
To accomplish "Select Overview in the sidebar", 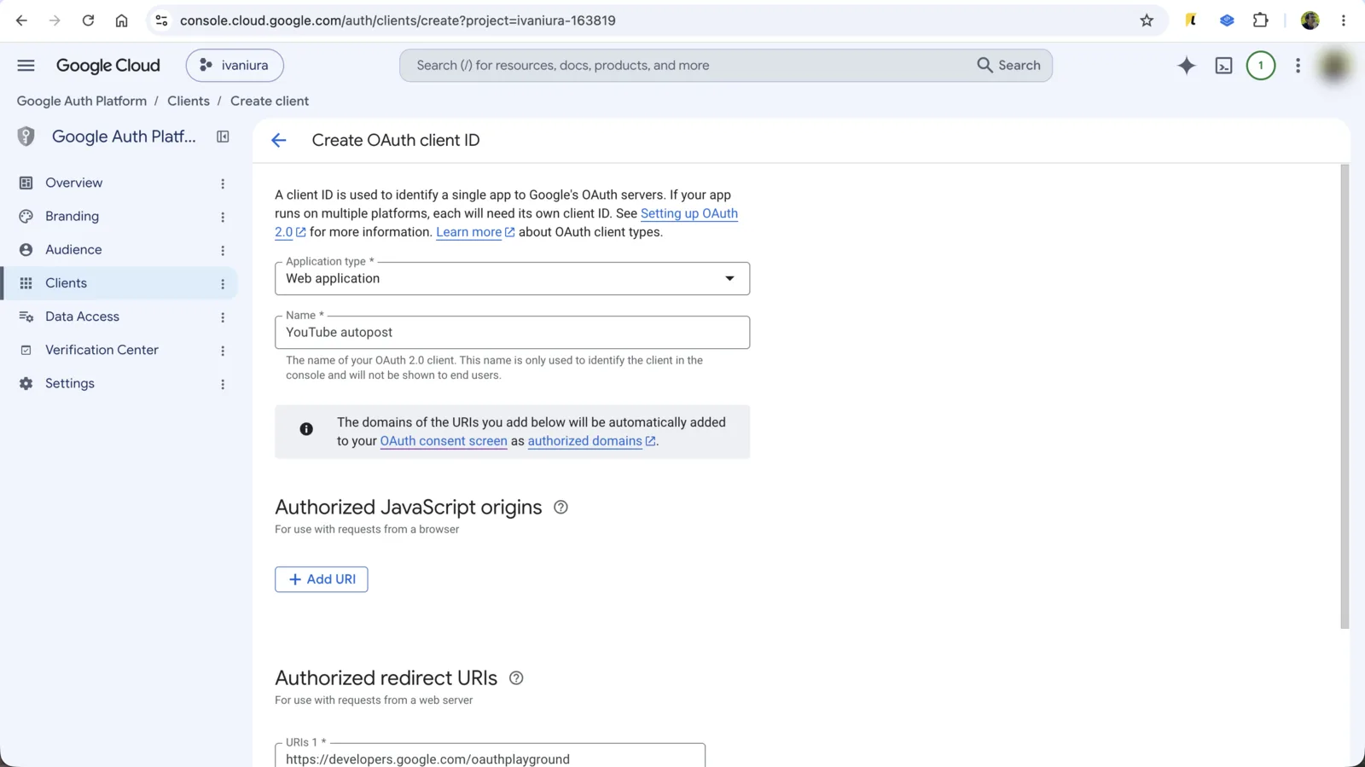I will 73,183.
